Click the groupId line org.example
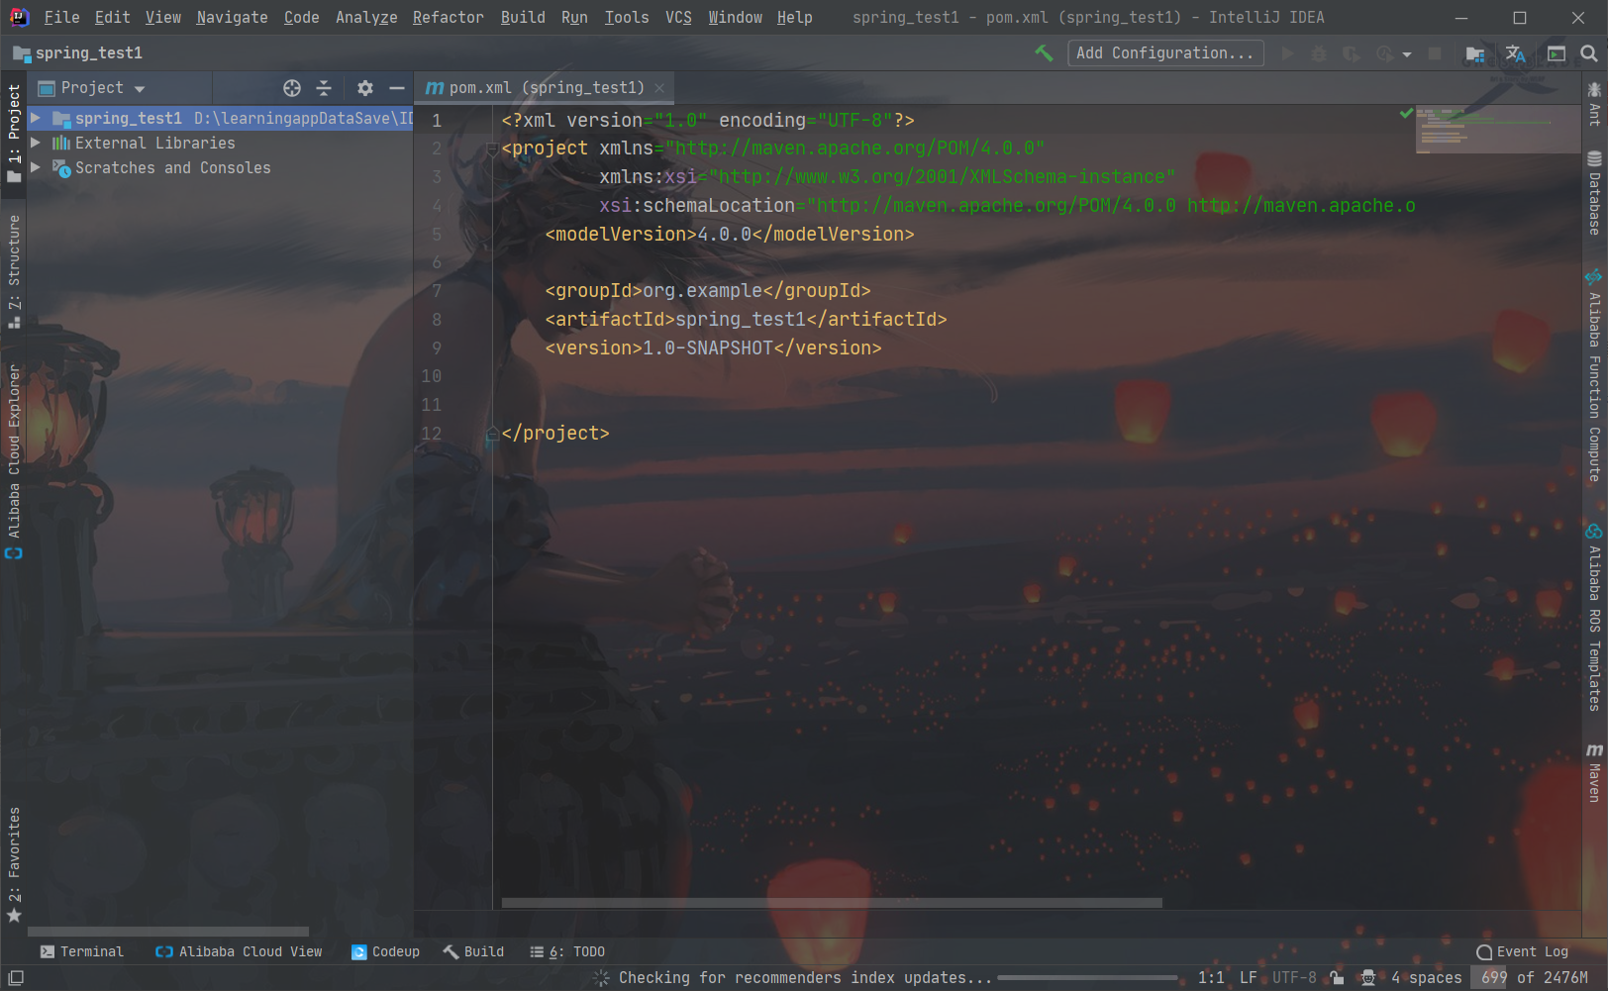Viewport: 1608px width, 991px height. point(708,291)
